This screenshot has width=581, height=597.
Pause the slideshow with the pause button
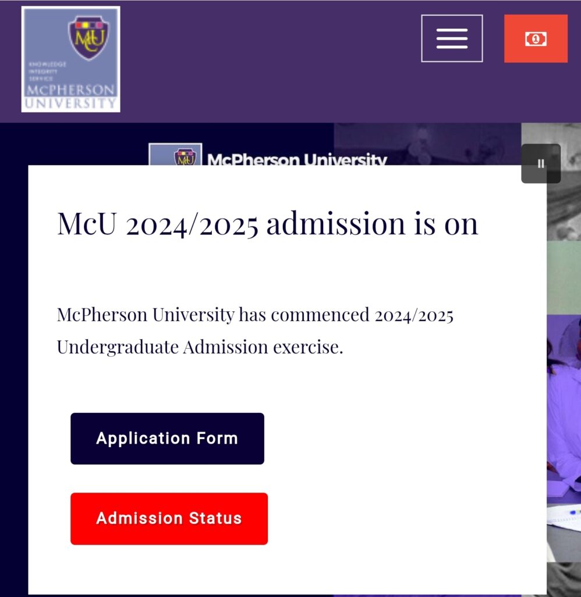pyautogui.click(x=541, y=164)
